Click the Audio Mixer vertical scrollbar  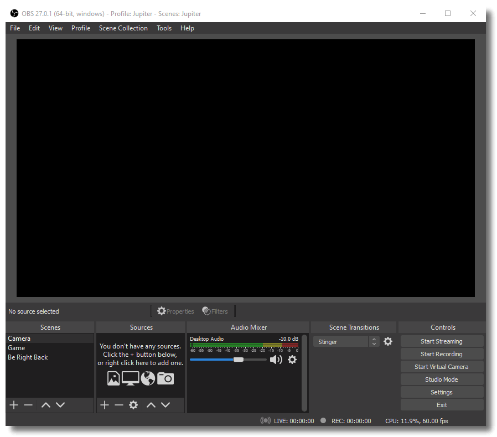click(304, 373)
